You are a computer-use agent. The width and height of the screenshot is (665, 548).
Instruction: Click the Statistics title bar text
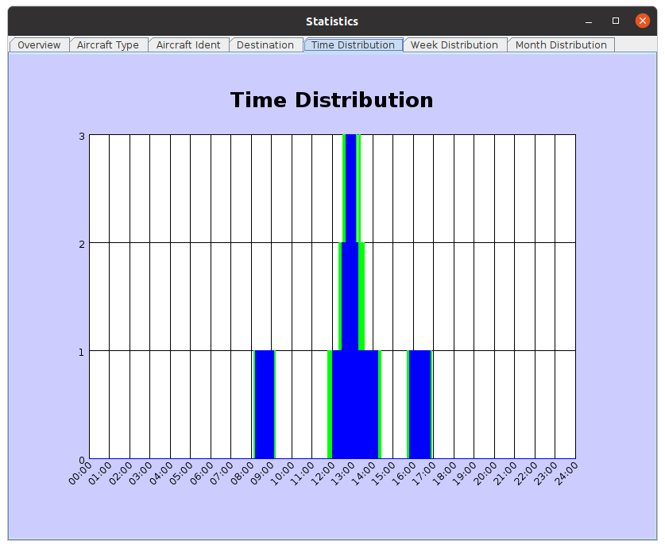[332, 21]
